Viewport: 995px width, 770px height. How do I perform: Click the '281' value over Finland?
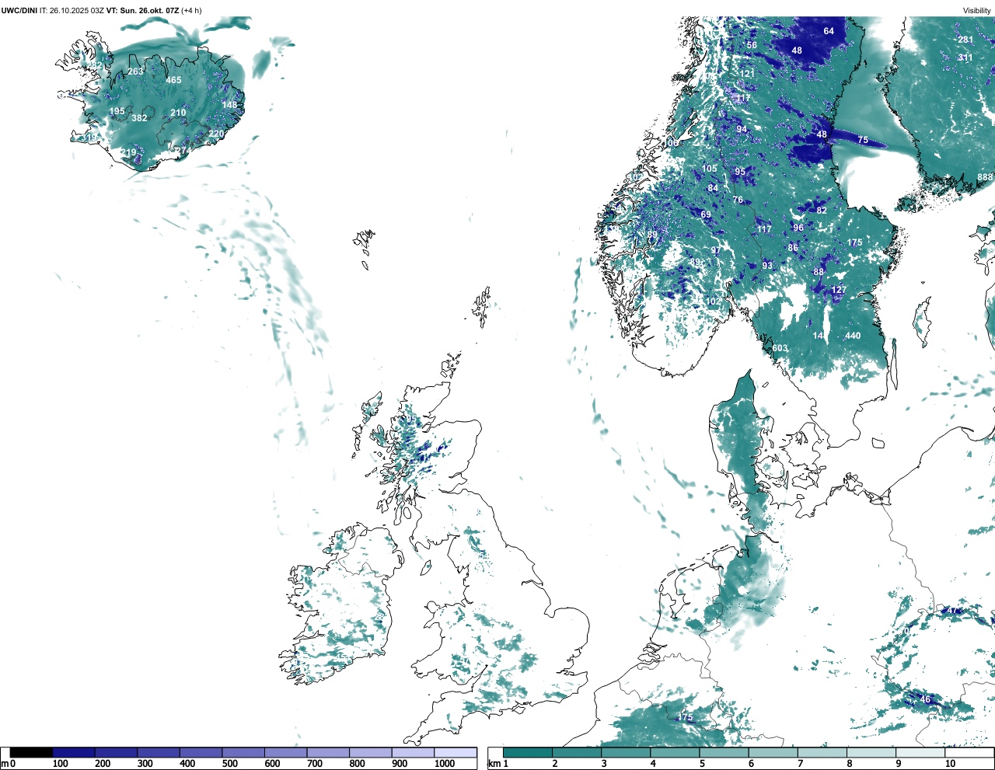pyautogui.click(x=965, y=40)
